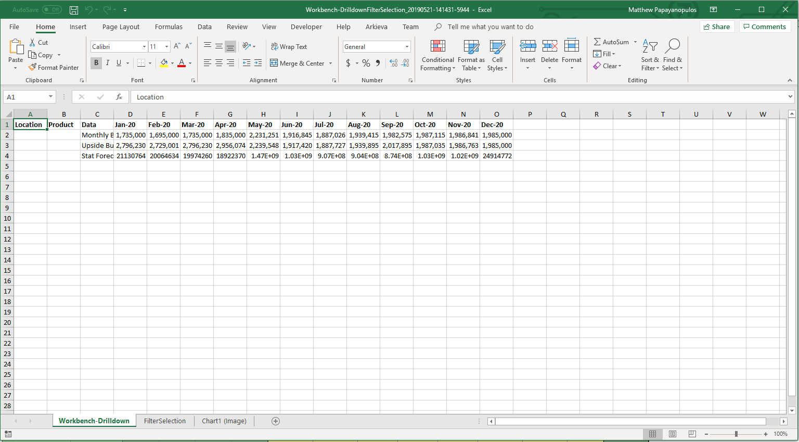
Task: Click the Comments button
Action: pos(765,27)
